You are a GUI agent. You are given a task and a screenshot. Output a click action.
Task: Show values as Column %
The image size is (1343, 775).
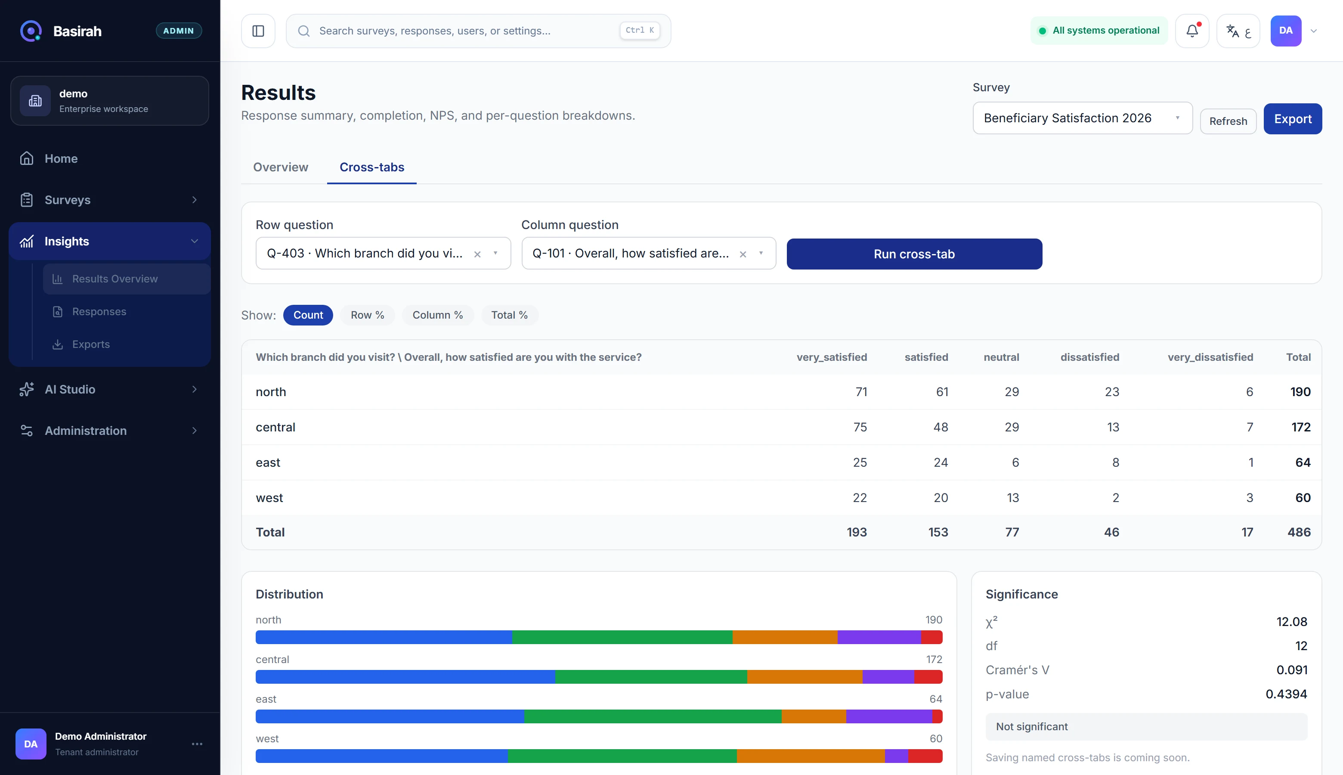(437, 315)
